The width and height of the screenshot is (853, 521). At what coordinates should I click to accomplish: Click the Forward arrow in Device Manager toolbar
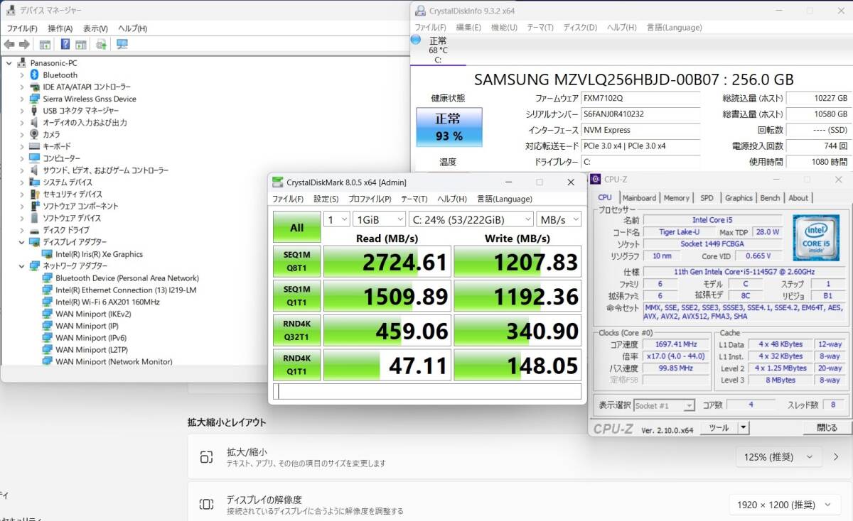pos(24,44)
